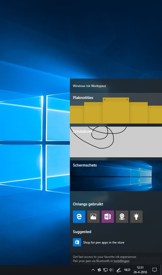The width and height of the screenshot is (162, 275).
Task: Open the network status tray icon
Action: pyautogui.click(x=105, y=270)
